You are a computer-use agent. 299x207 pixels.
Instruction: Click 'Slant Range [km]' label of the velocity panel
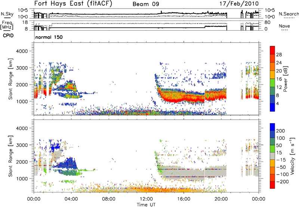click(x=10, y=156)
